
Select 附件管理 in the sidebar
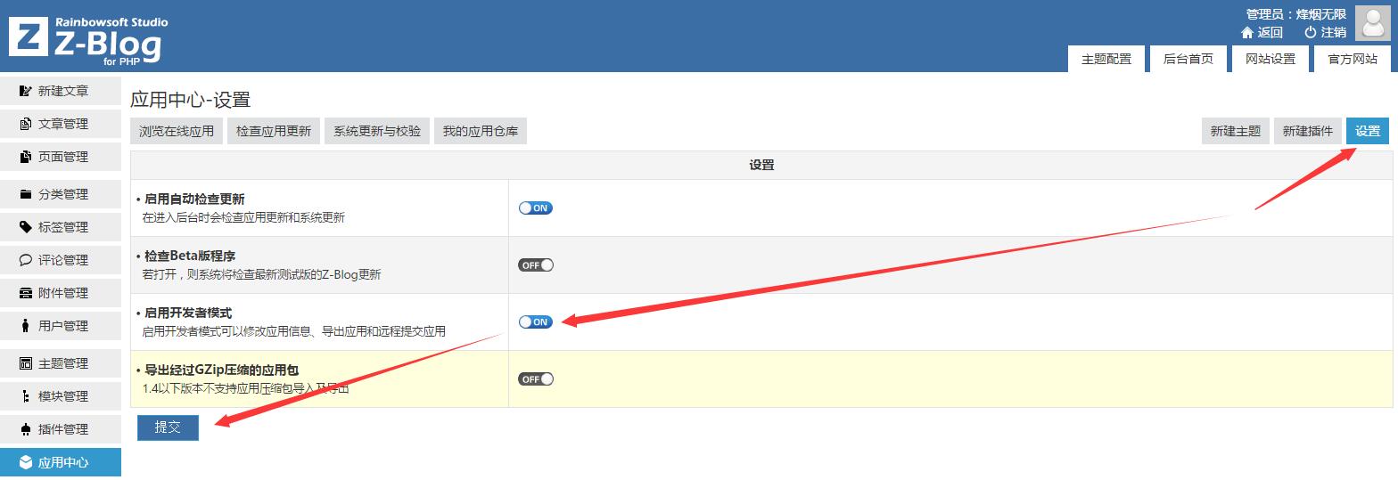pyautogui.click(x=61, y=293)
